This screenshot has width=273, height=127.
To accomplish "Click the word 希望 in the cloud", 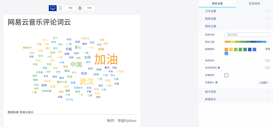I will tap(70, 77).
